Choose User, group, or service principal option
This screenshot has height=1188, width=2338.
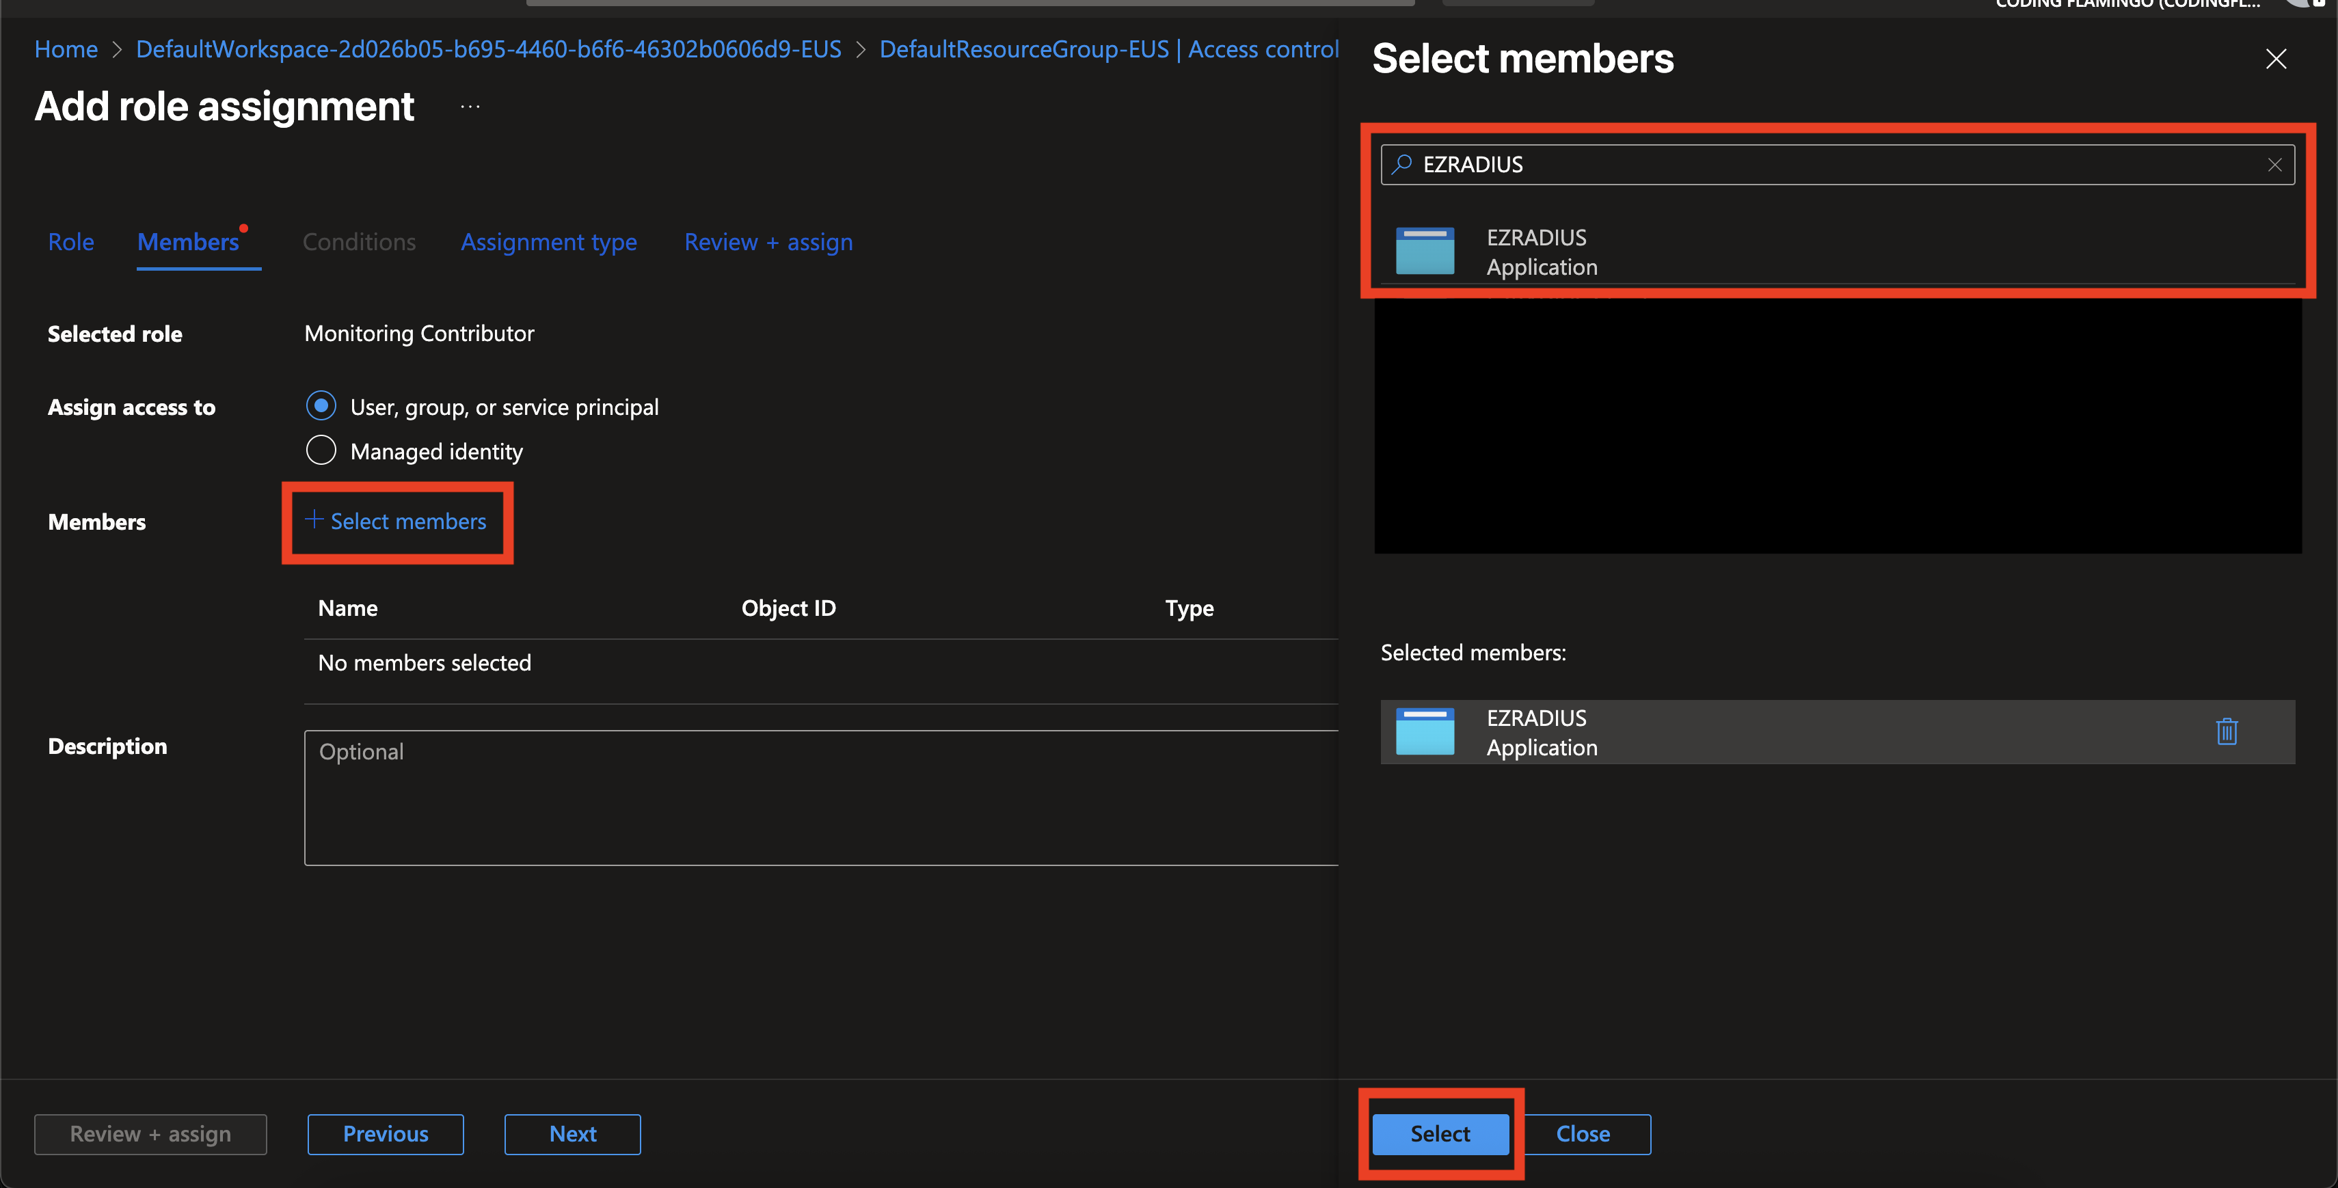[x=321, y=405]
